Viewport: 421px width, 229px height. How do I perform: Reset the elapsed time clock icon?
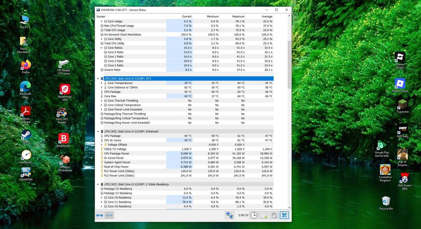pos(254,215)
